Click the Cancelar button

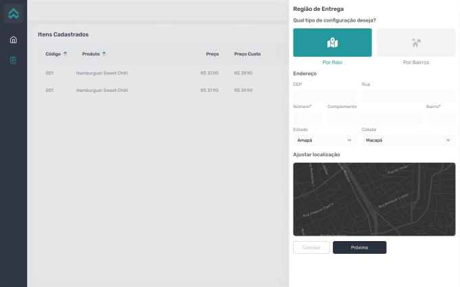pyautogui.click(x=311, y=247)
